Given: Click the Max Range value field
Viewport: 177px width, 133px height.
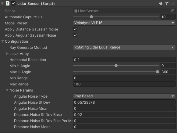Looking at the screenshot, I should 124,84.
